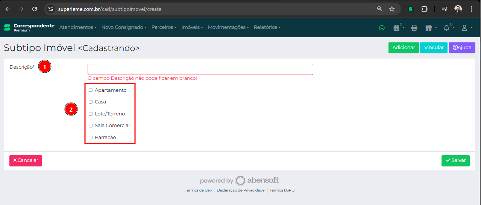The image size is (481, 205).
Task: Click the calendar icon in the header
Action: (x=396, y=27)
